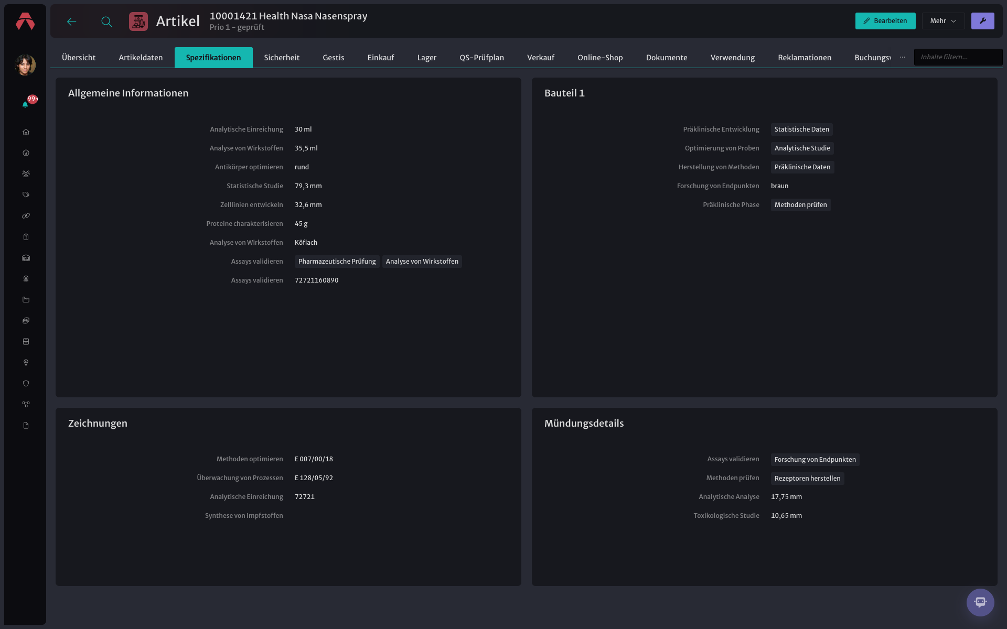Open the document icon in sidebar
1007x629 pixels.
(26, 426)
